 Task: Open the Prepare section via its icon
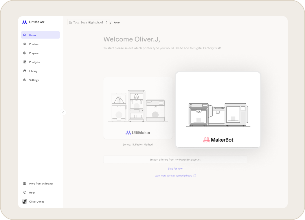[25, 53]
